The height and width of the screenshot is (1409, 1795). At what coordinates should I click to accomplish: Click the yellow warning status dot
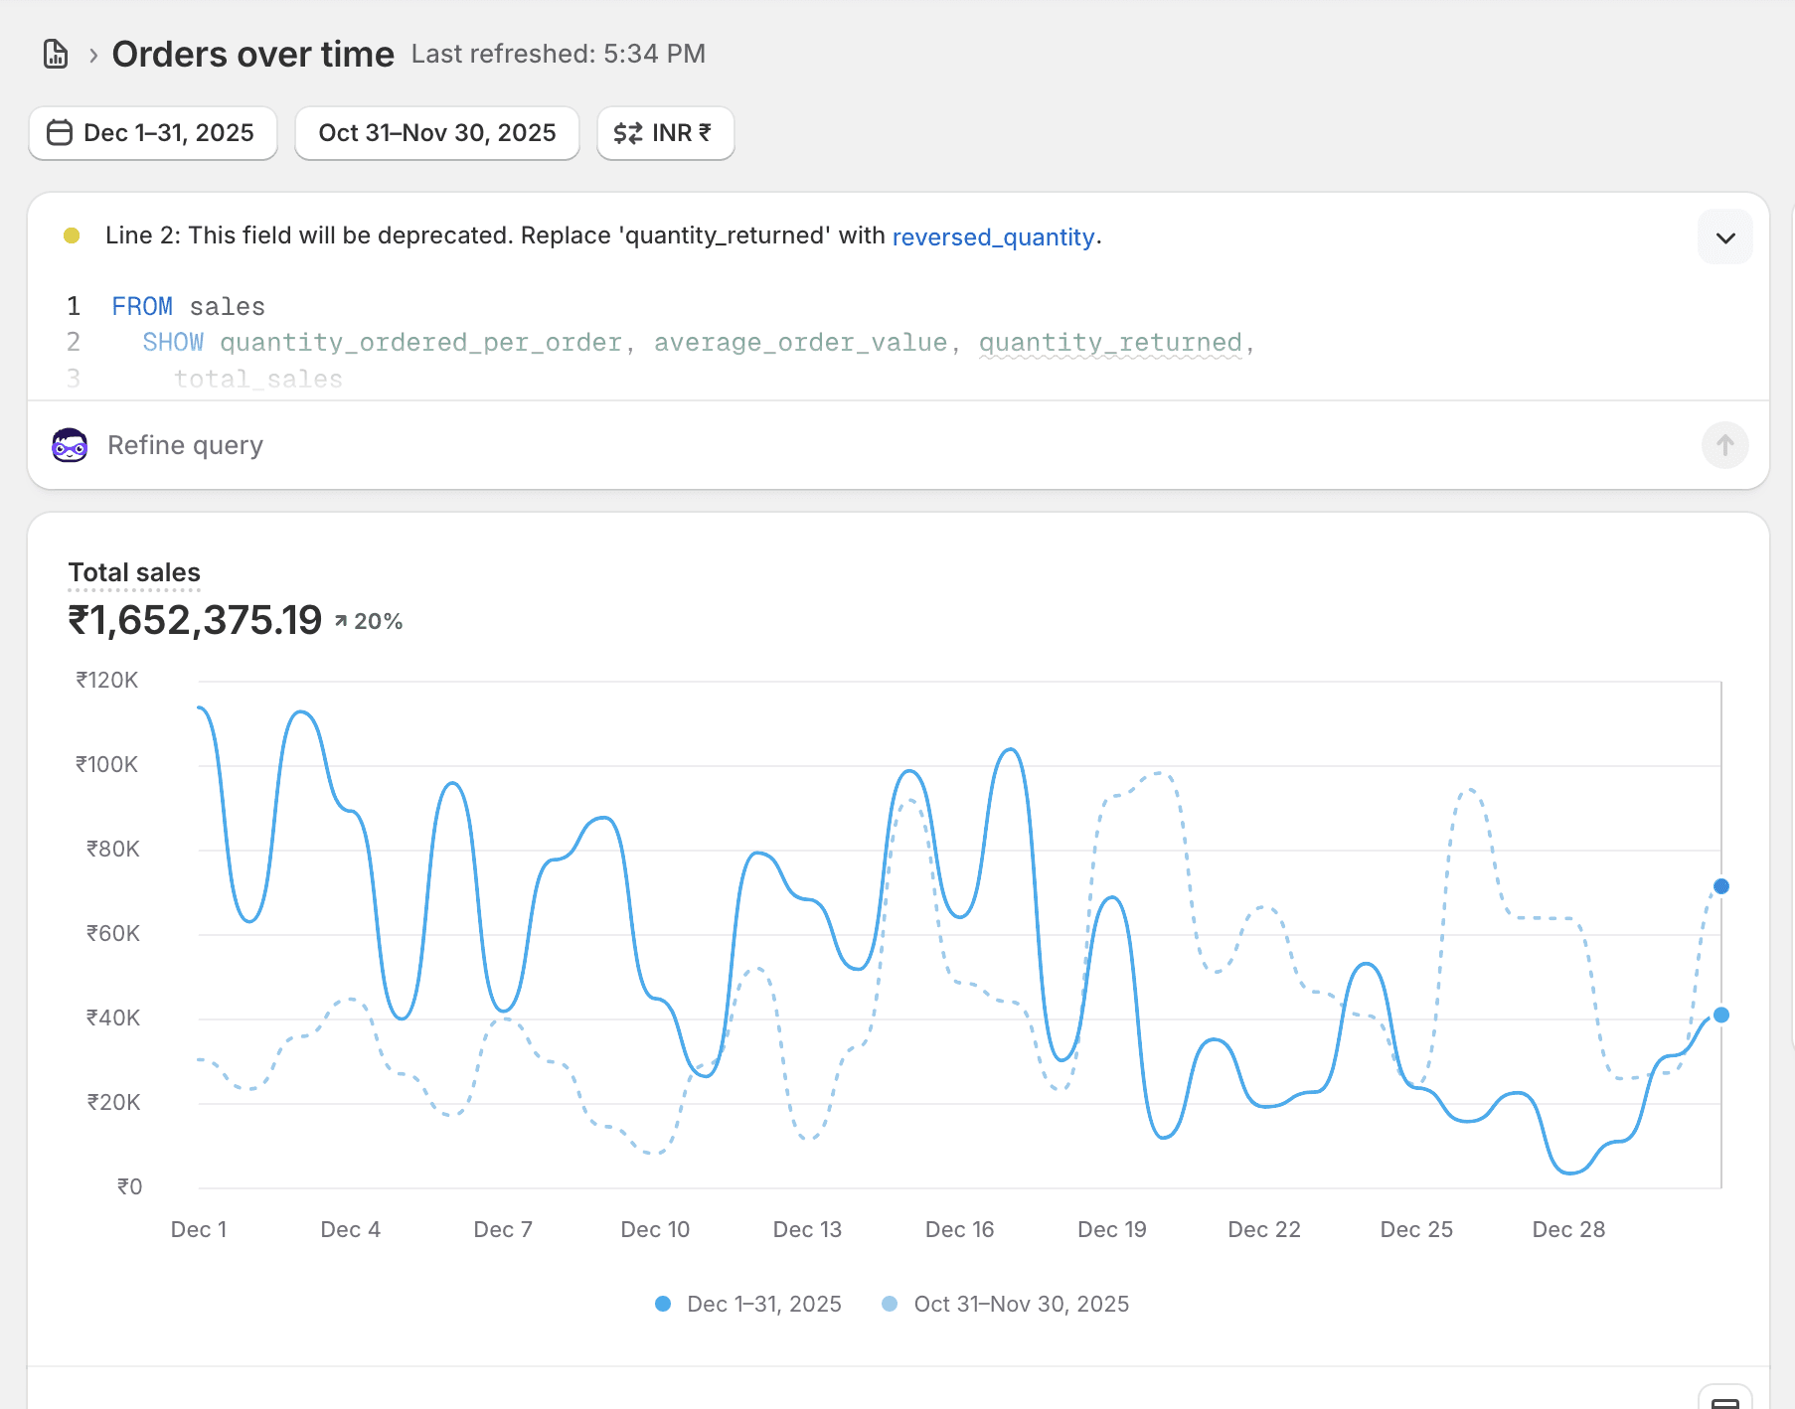(72, 235)
